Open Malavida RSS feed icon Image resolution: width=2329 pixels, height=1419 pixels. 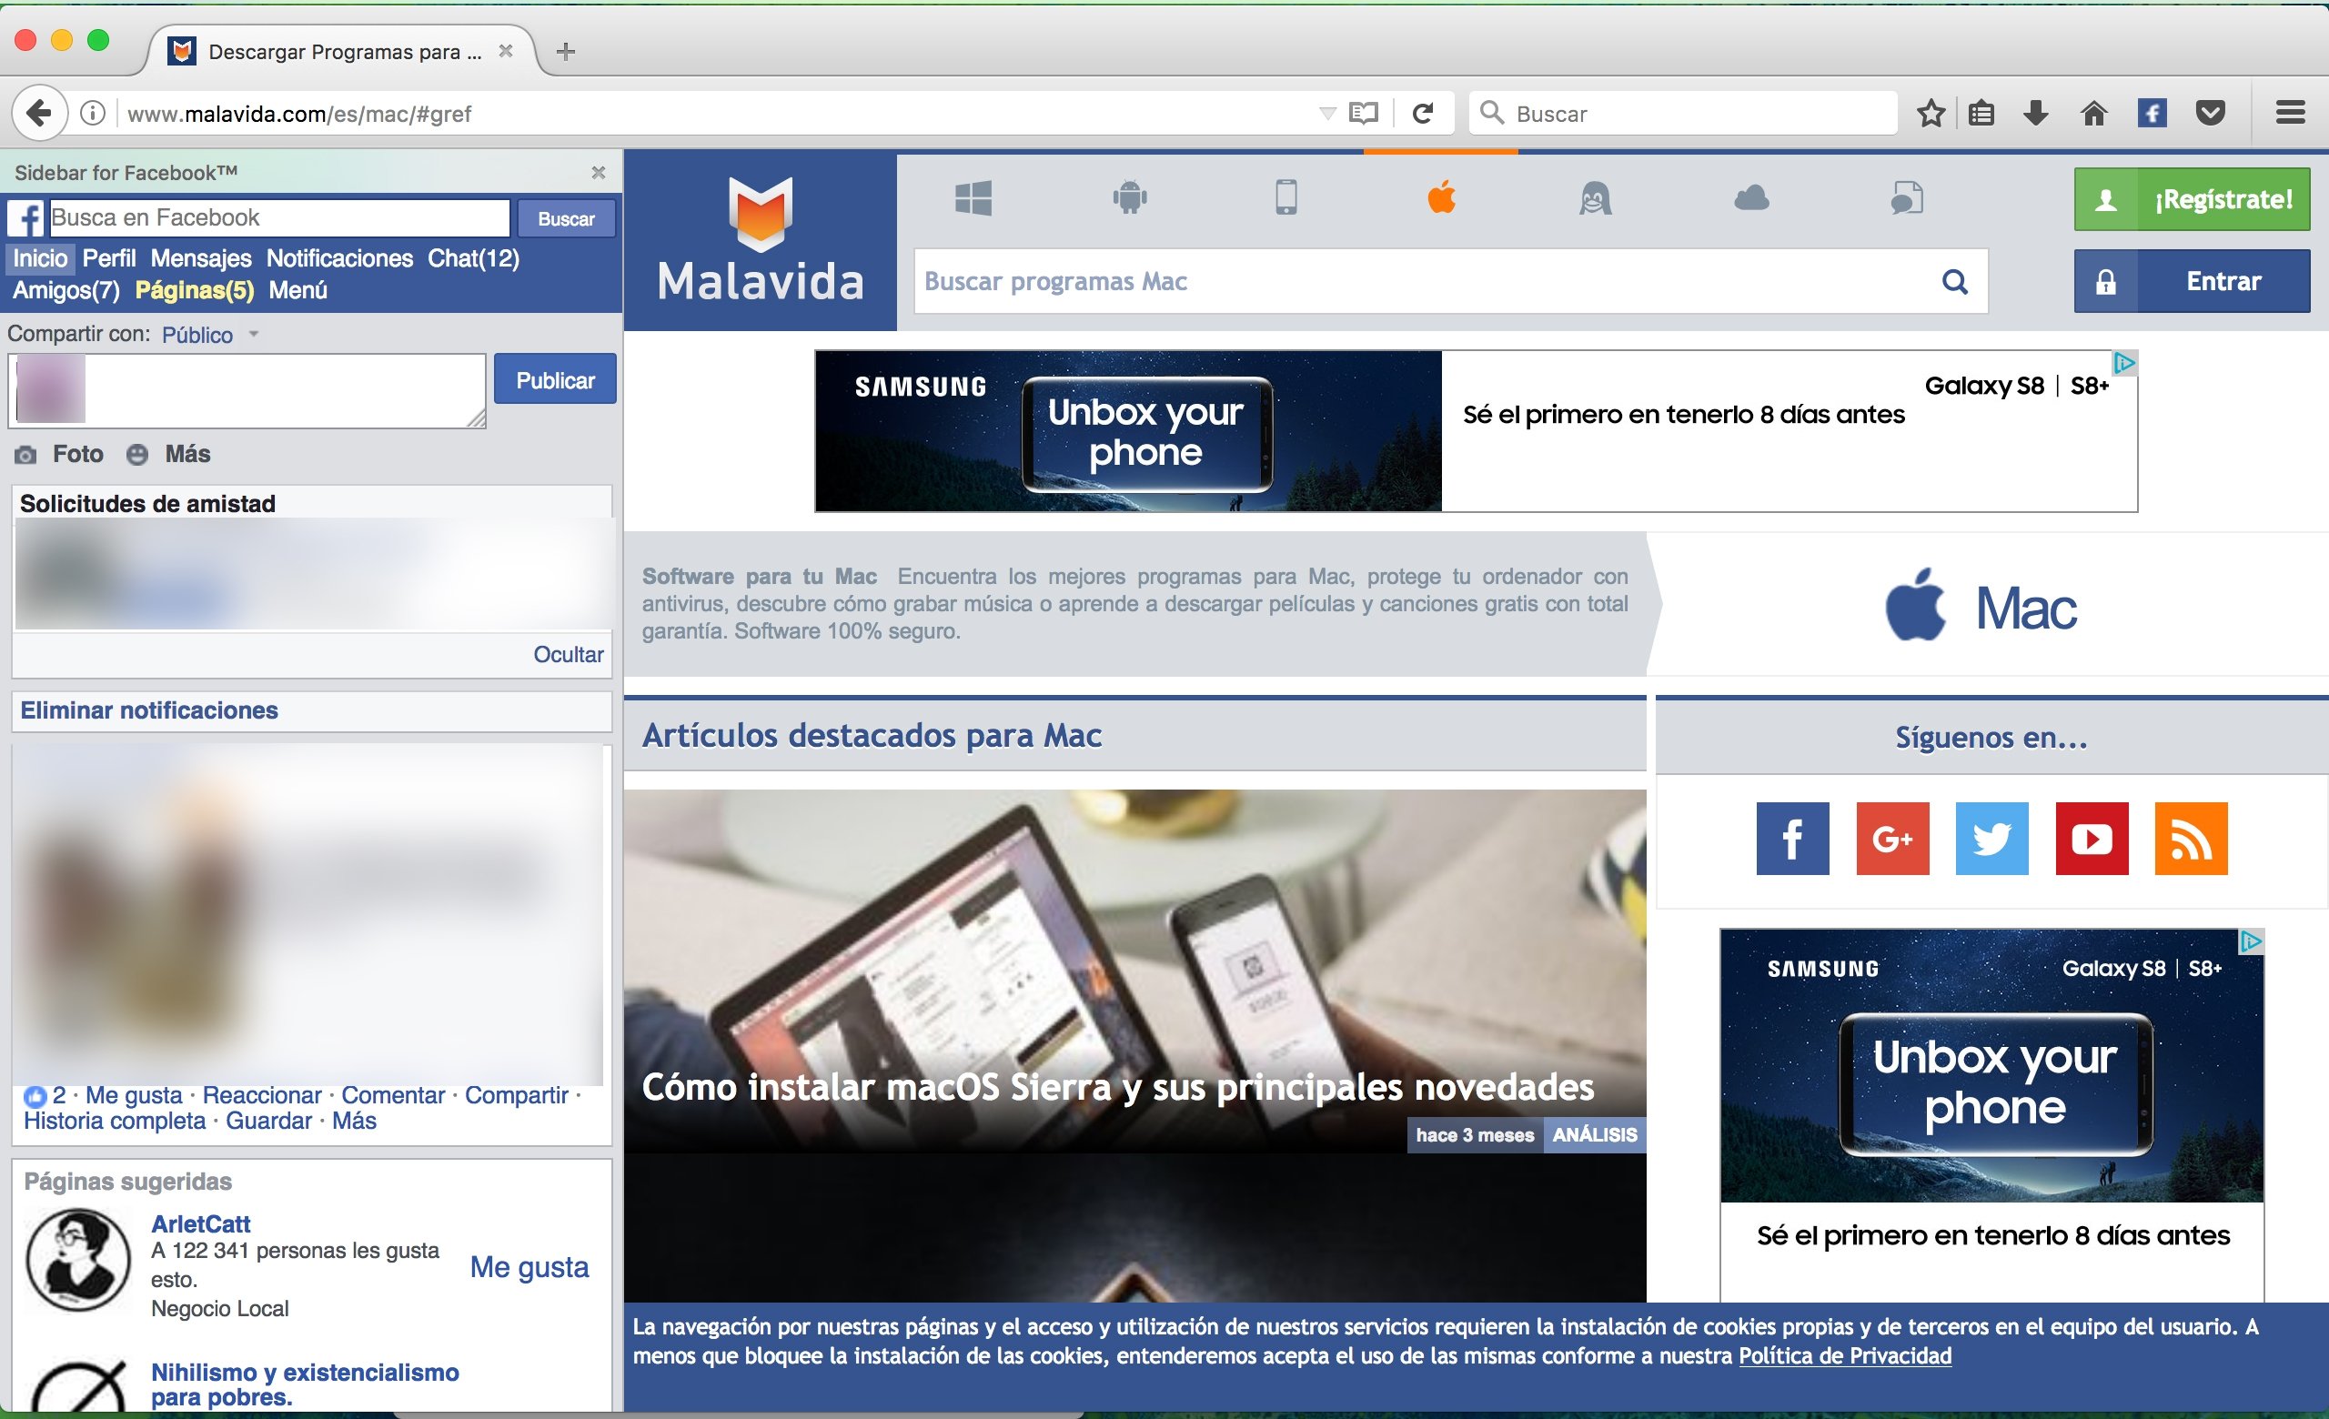pos(2191,839)
